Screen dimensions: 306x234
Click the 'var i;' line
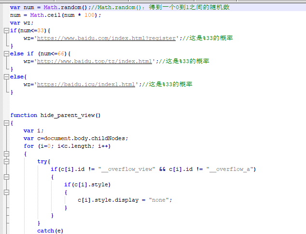point(33,130)
